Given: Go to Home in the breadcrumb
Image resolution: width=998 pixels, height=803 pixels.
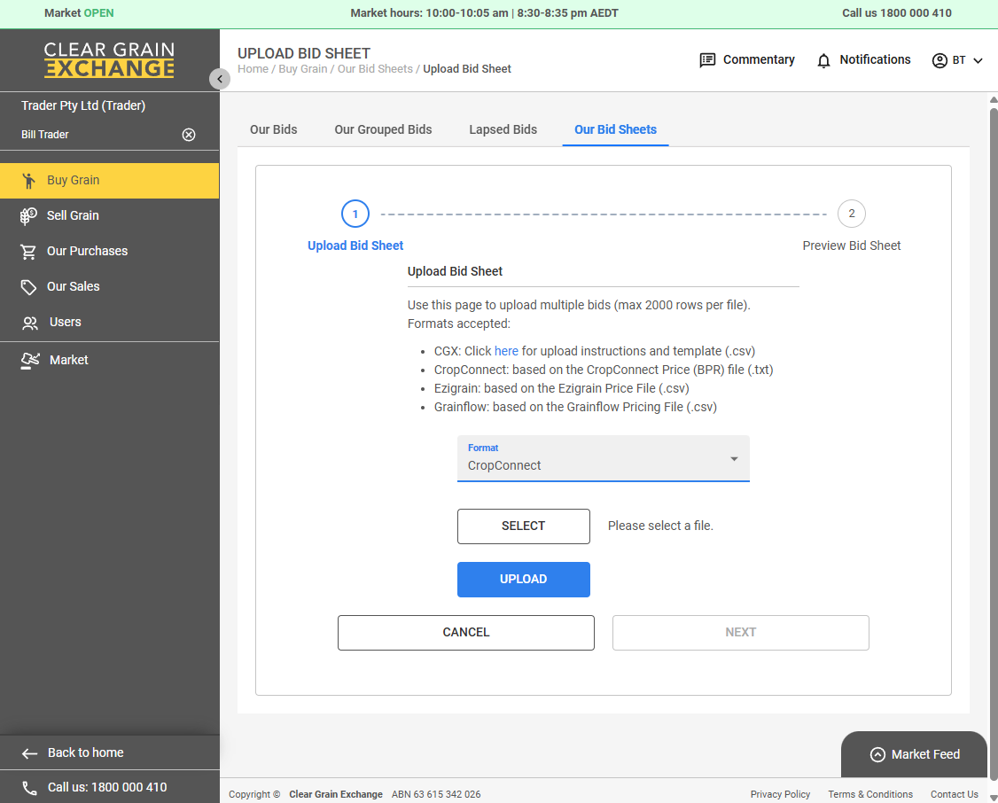Looking at the screenshot, I should click(253, 69).
